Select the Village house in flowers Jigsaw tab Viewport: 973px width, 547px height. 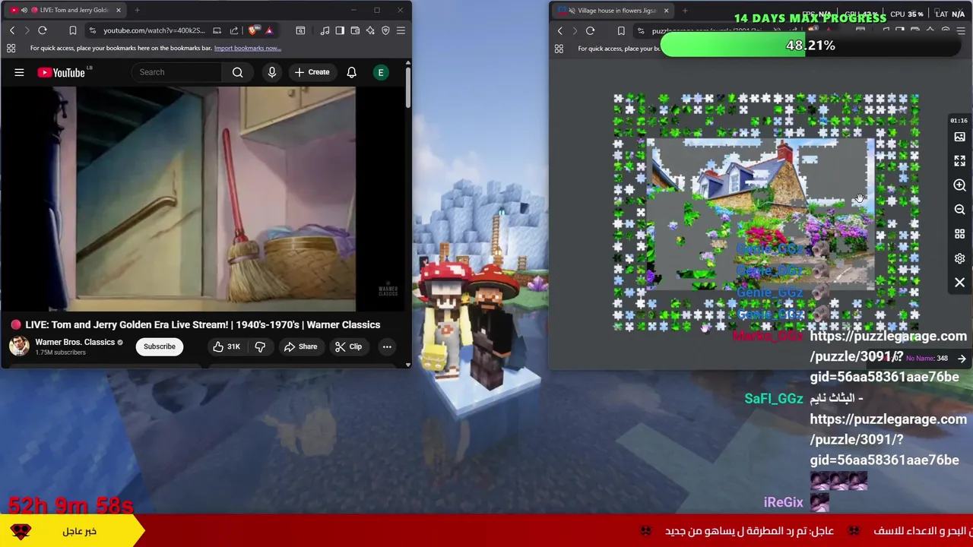612,10
